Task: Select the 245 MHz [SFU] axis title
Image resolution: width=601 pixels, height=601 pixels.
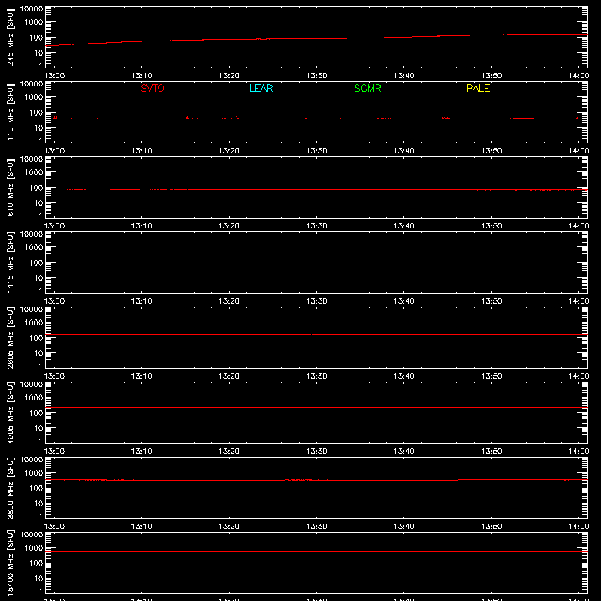Action: [10, 38]
